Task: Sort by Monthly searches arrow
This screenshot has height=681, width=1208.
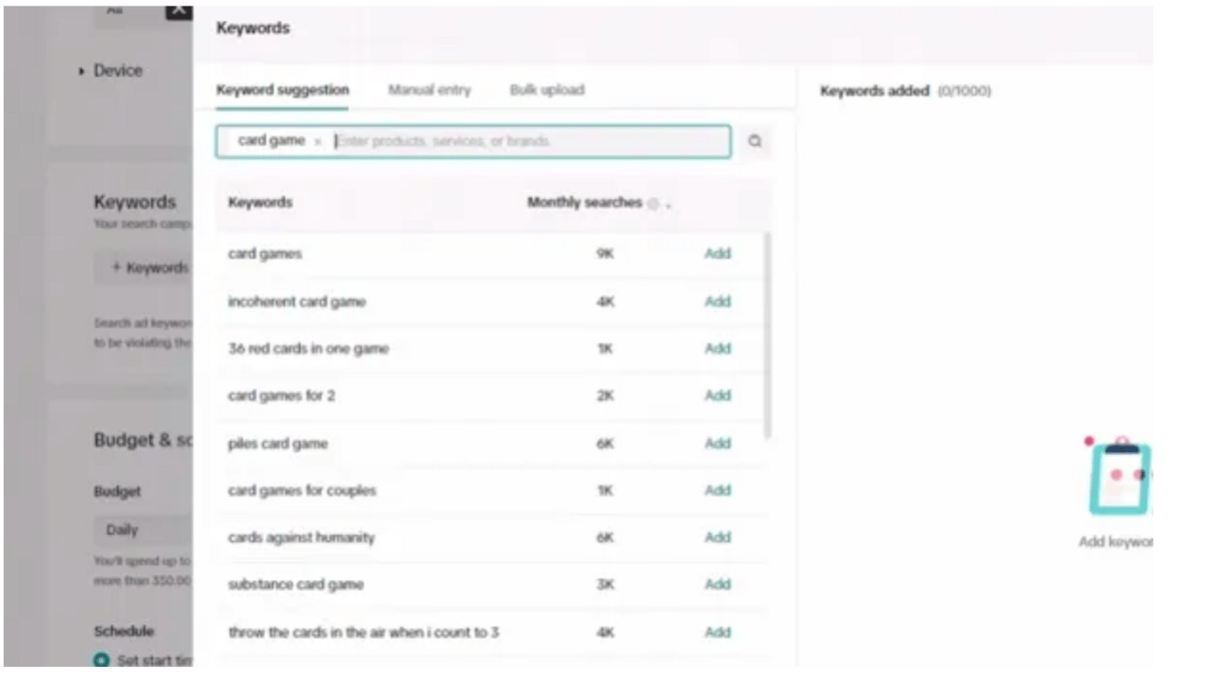Action: 668,205
